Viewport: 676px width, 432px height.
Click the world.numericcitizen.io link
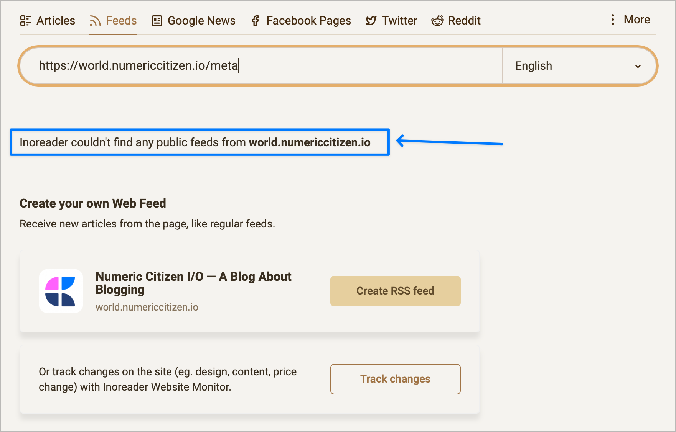point(147,307)
